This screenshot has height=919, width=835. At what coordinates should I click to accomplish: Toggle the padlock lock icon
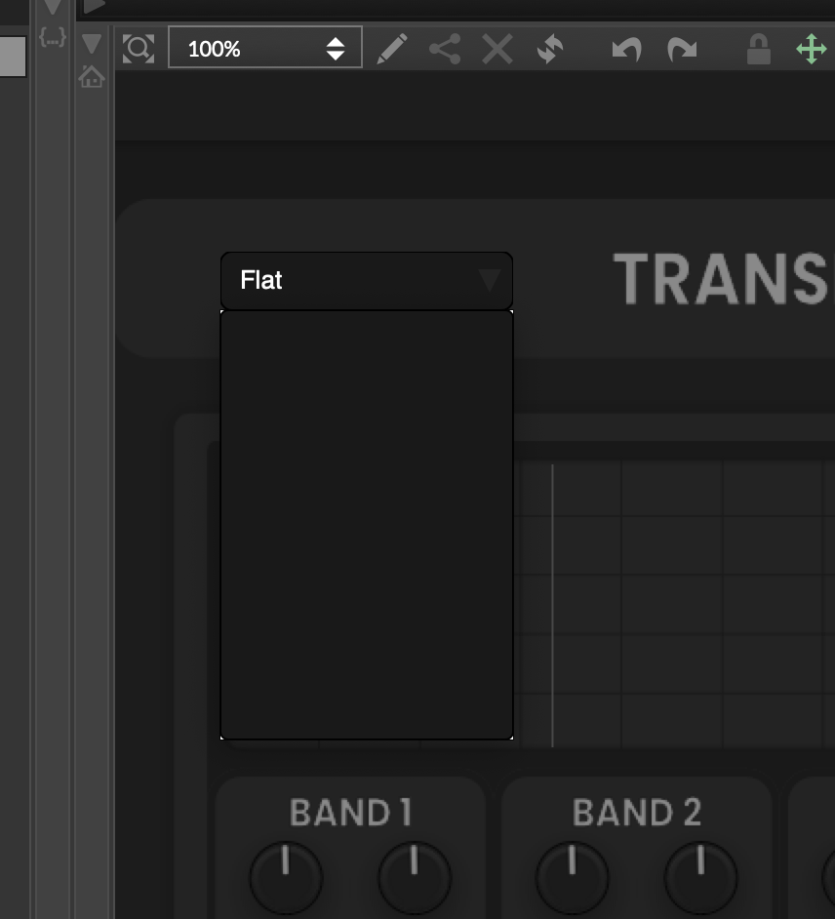[758, 49]
